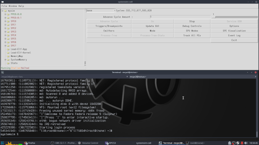Open the applications menu on the taskbar

pyautogui.click(x=2, y=143)
